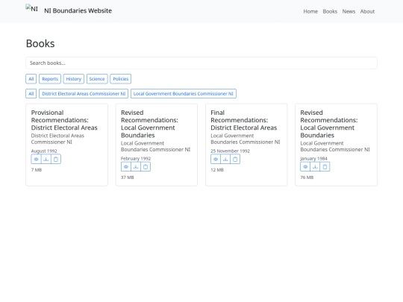Click clipboard icon on the January 1984 card
The height and width of the screenshot is (302, 403).
coord(325,167)
